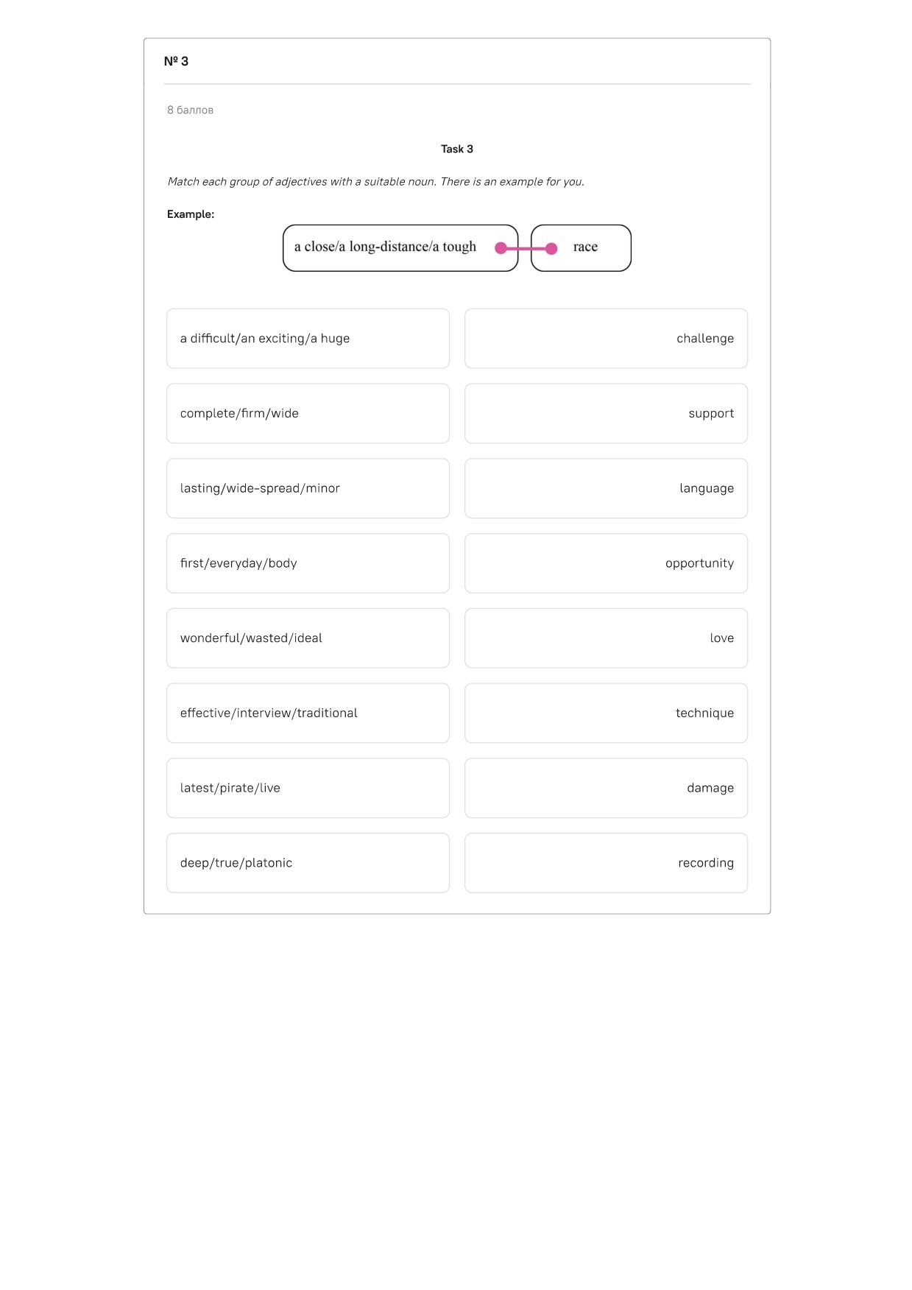Click the example 'race' box

[581, 248]
